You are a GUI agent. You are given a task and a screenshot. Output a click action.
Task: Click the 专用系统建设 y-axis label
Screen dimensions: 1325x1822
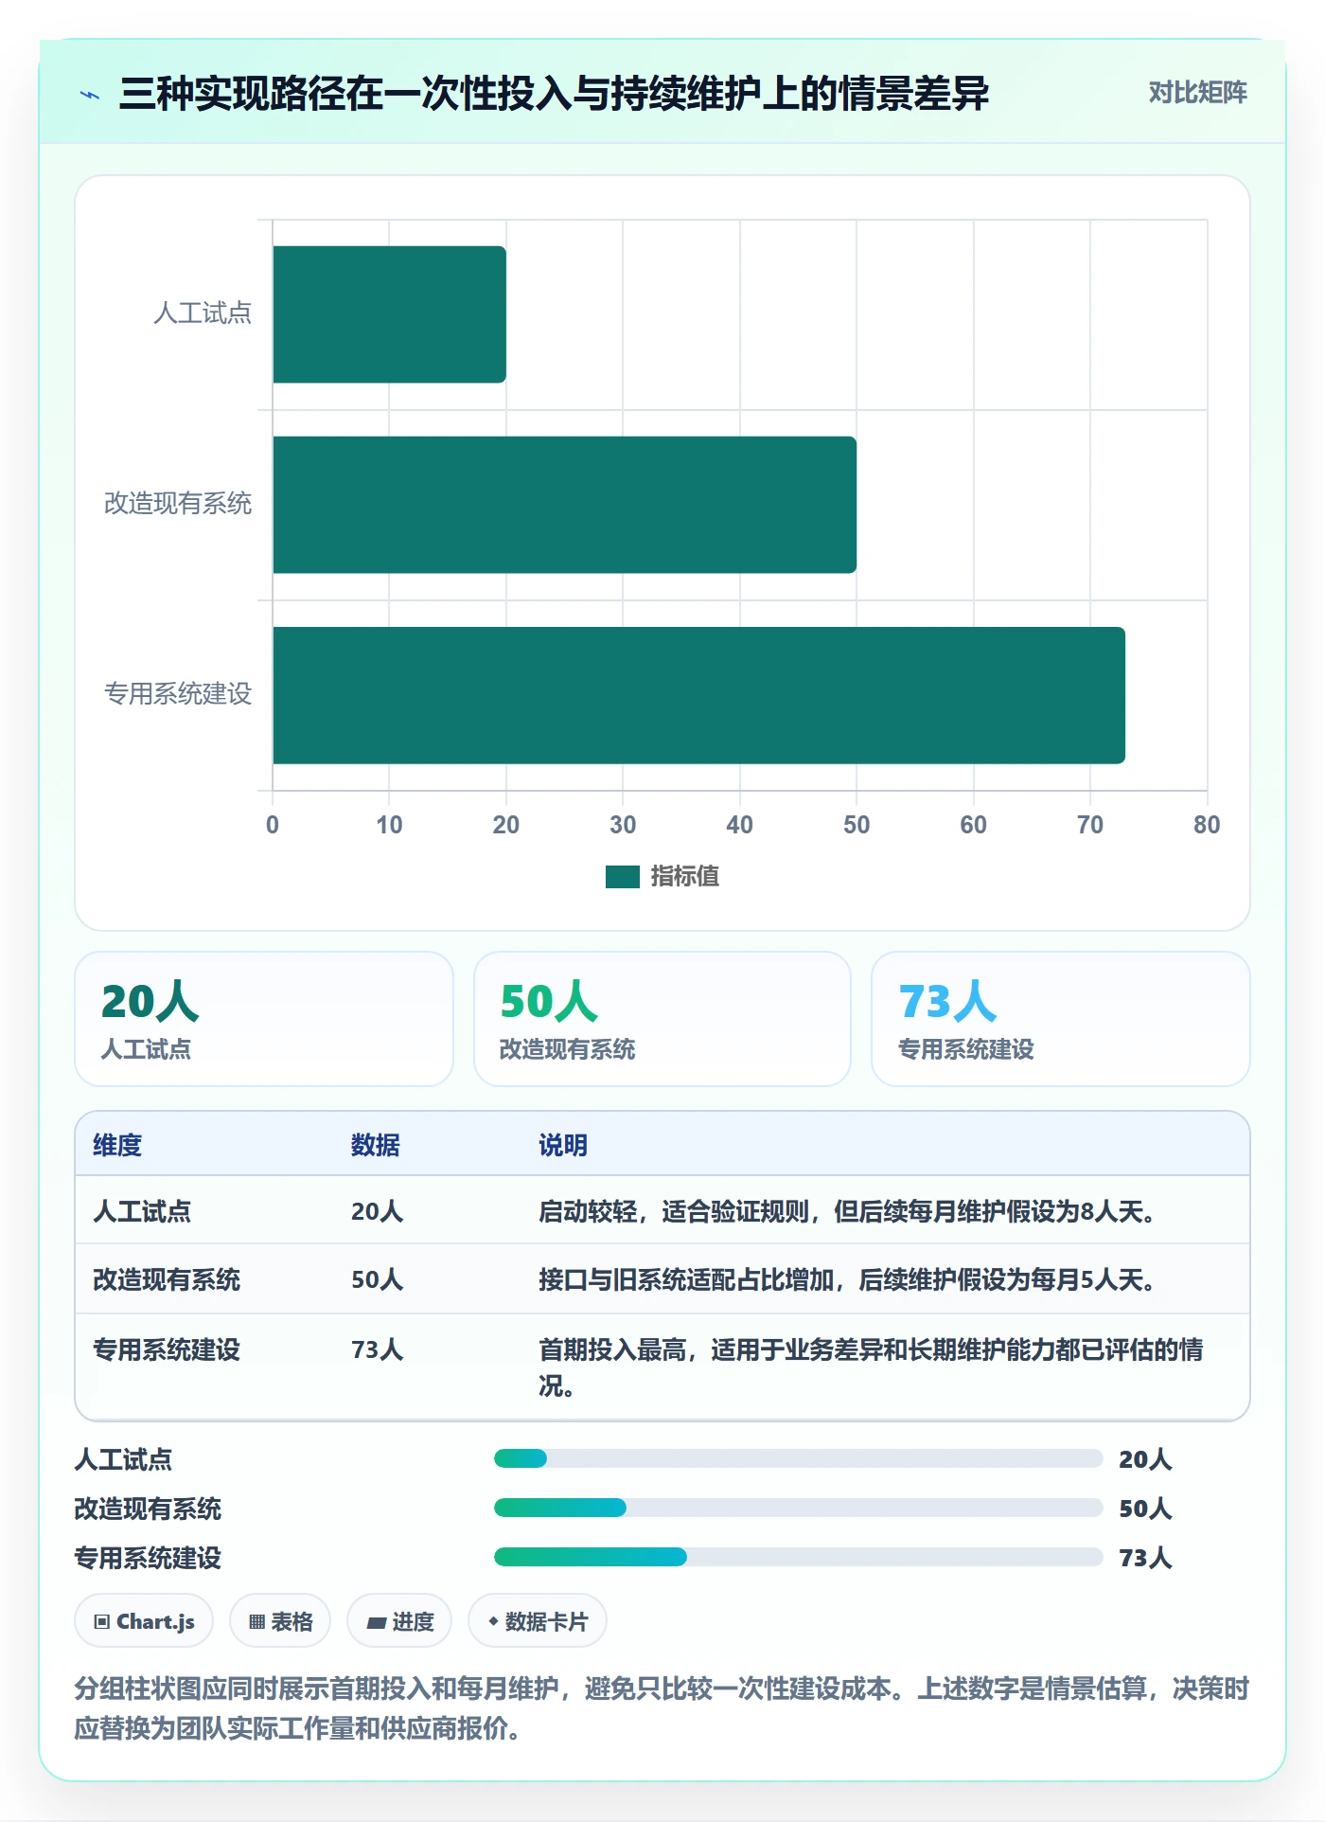click(178, 694)
